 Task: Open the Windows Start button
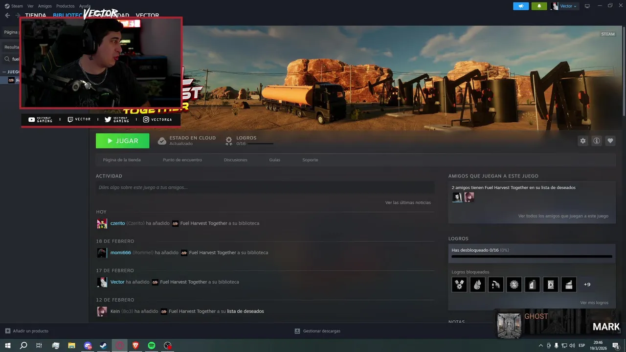[8, 346]
